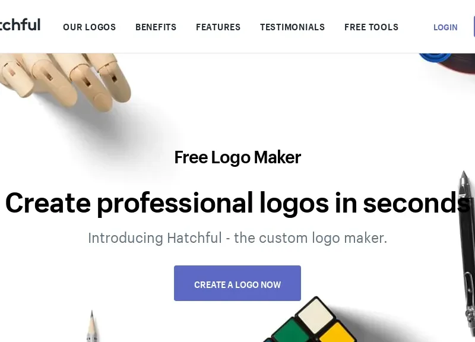
Task: Go to the BENEFITS section
Action: [x=156, y=27]
